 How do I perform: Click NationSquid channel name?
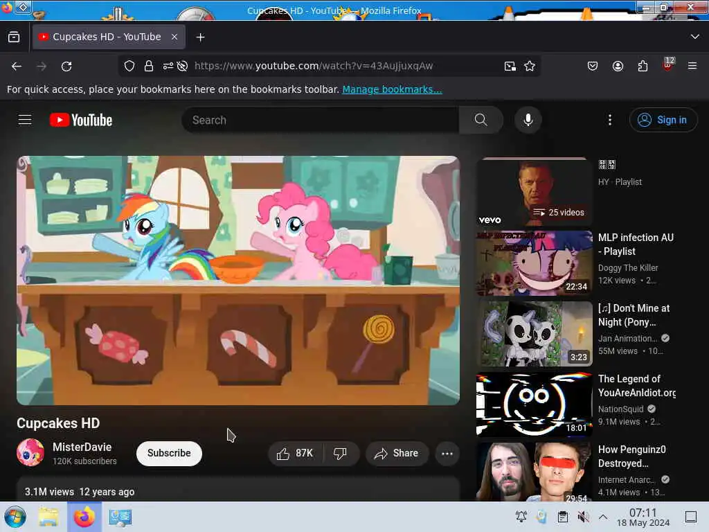pos(621,409)
